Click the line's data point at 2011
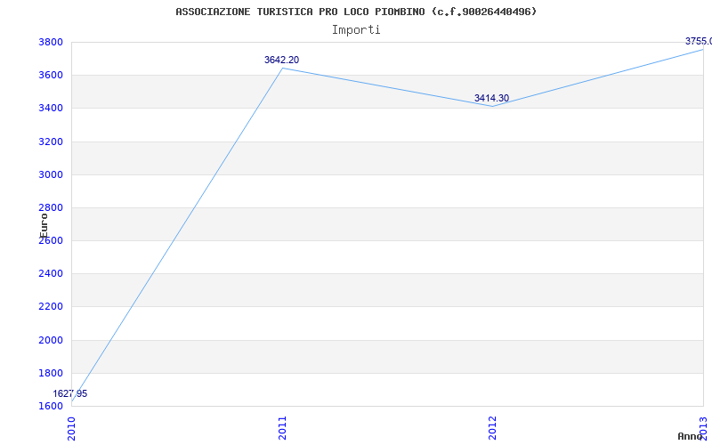712x445 pixels. 282,69
